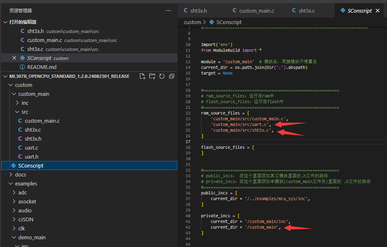The height and width of the screenshot is (247, 387).
Task: Click the '/custom_main/inc' include line
Action: click(250, 222)
